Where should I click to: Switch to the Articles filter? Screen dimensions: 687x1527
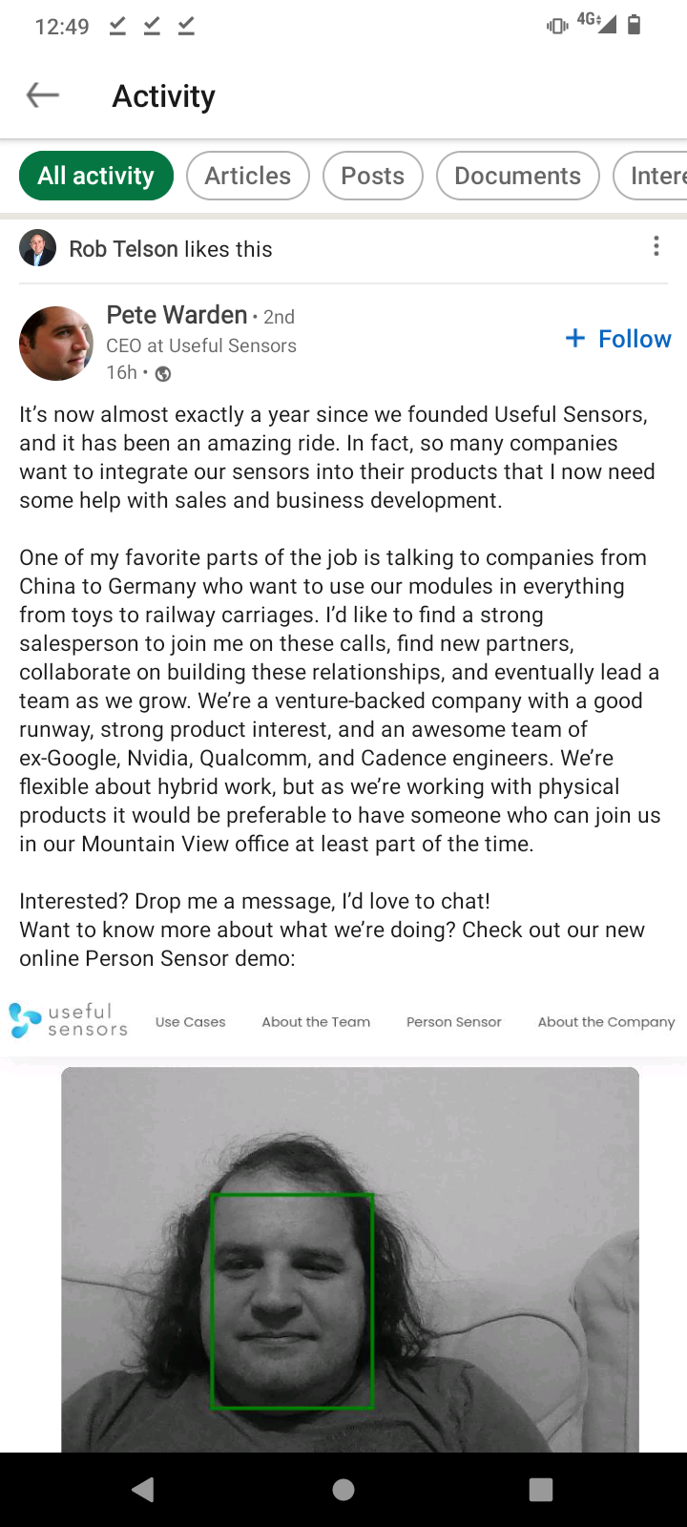click(248, 176)
